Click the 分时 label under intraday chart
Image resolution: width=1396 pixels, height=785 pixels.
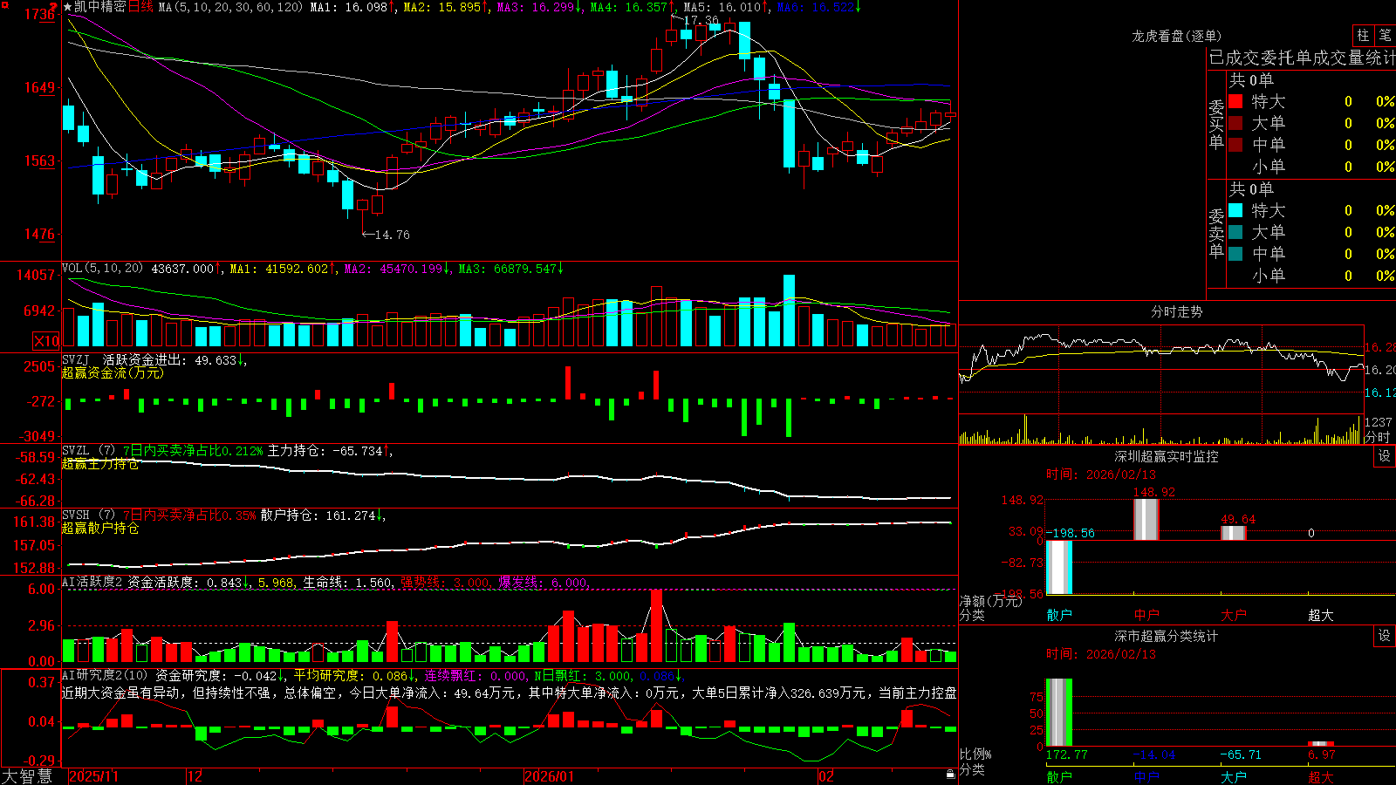coord(1378,436)
